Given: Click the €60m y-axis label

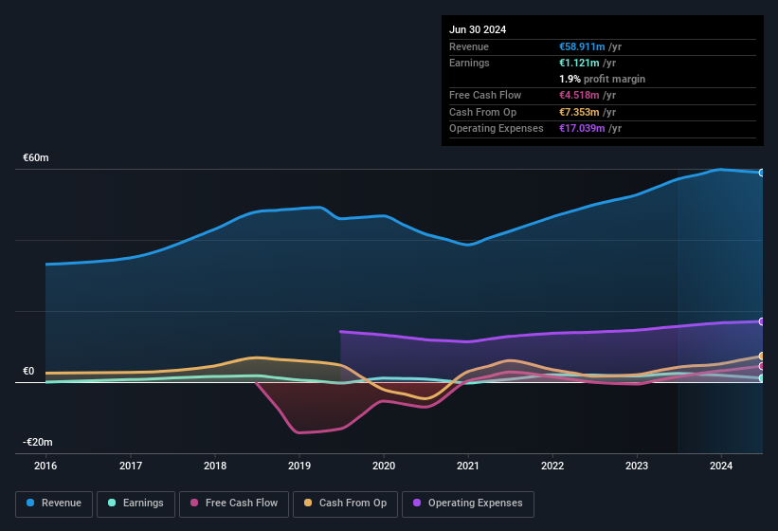Looking at the screenshot, I should [36, 157].
